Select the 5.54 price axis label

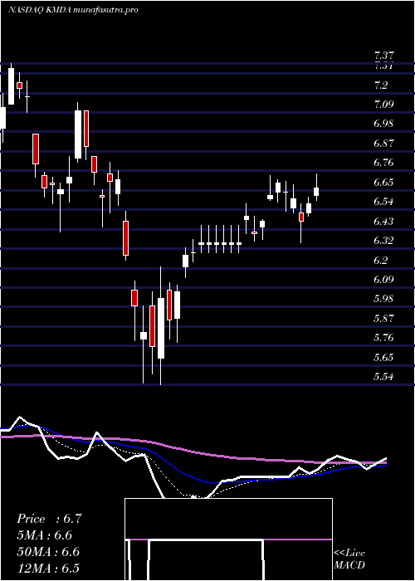pos(383,377)
